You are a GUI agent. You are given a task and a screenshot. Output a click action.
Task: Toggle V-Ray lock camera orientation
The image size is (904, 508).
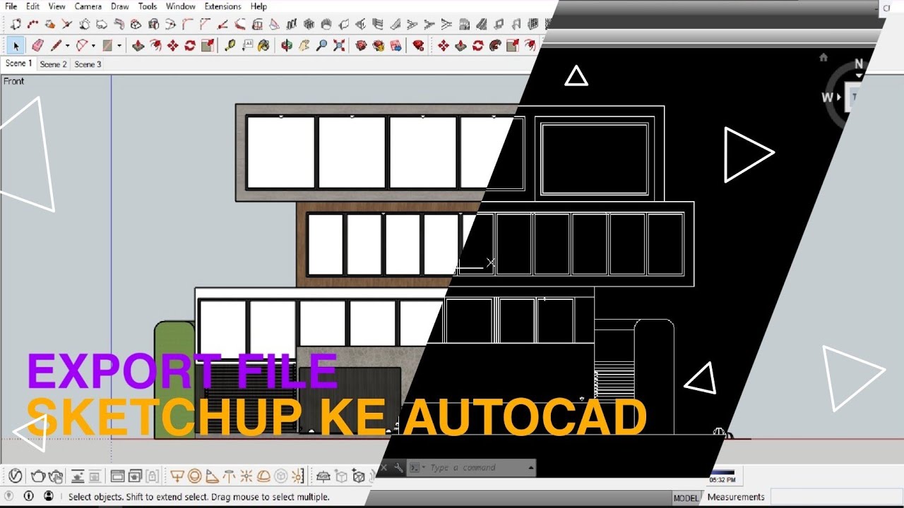(152, 476)
